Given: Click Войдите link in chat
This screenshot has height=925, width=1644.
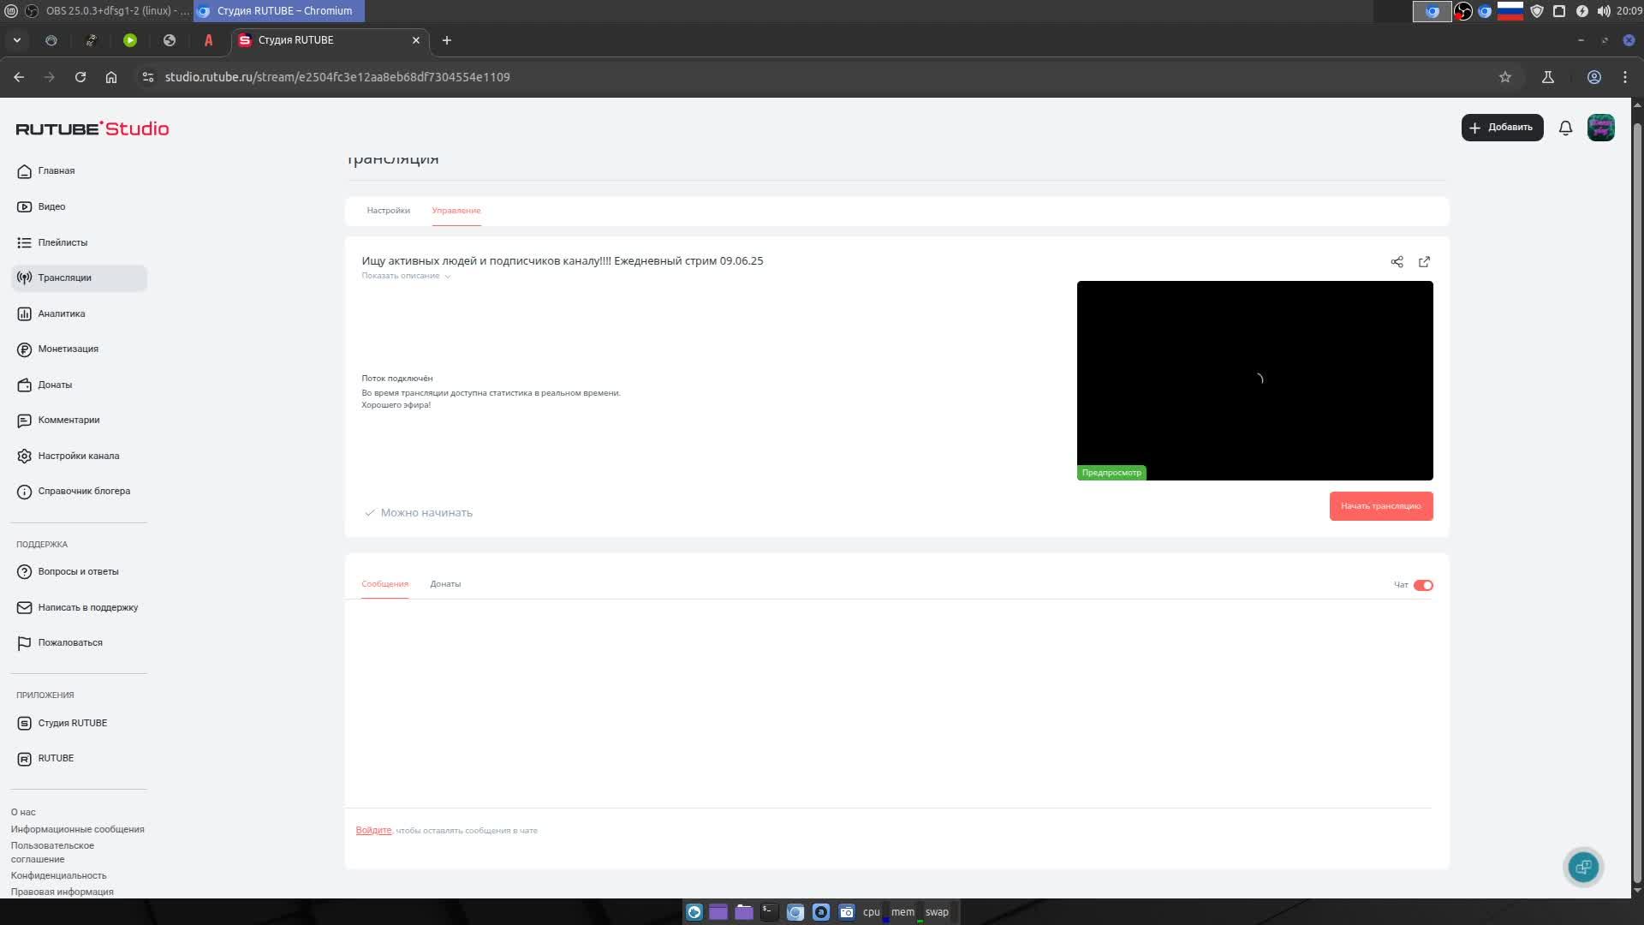Looking at the screenshot, I should [373, 831].
